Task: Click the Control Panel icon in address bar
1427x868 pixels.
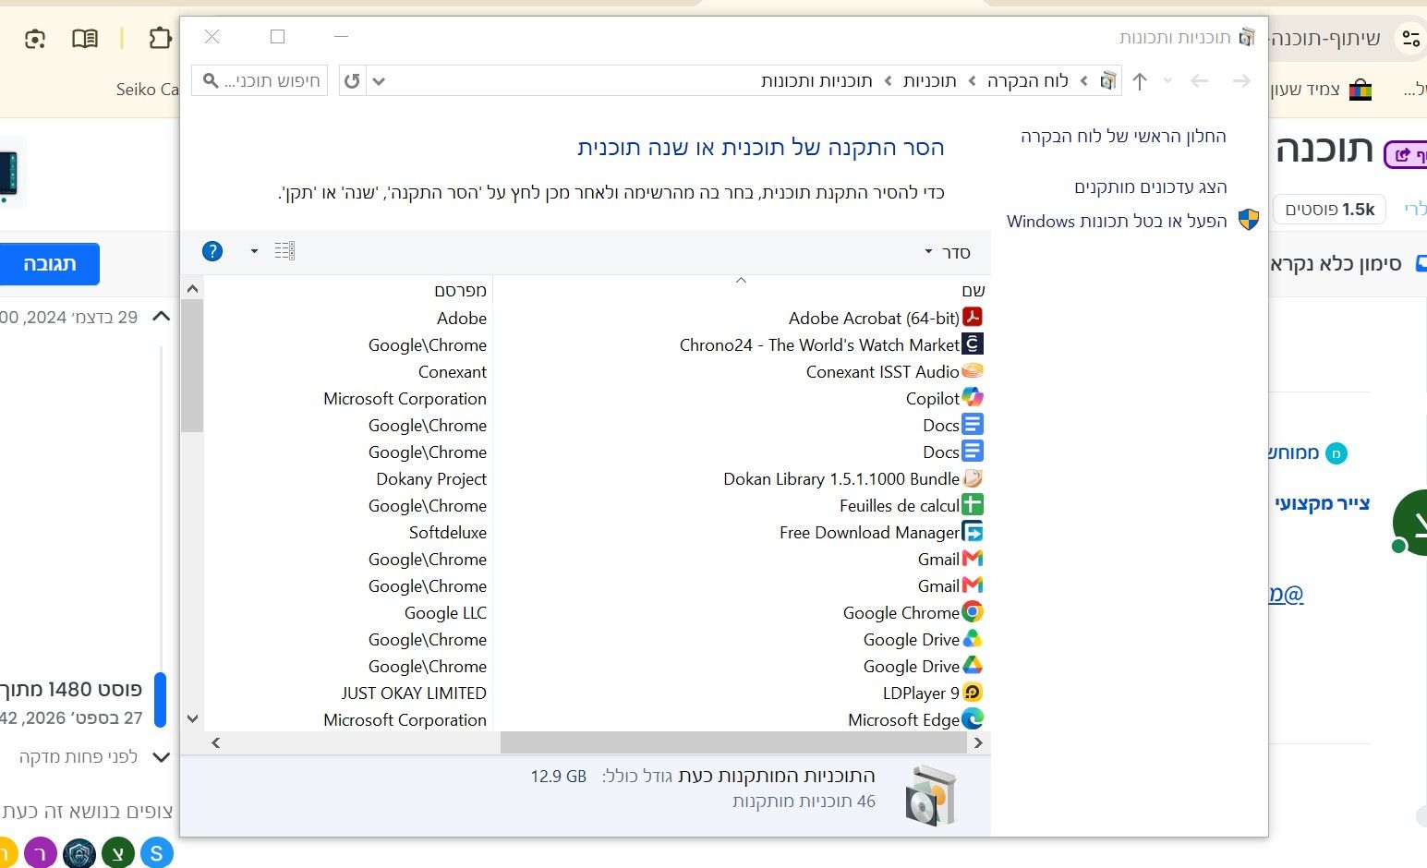Action: point(1108,81)
